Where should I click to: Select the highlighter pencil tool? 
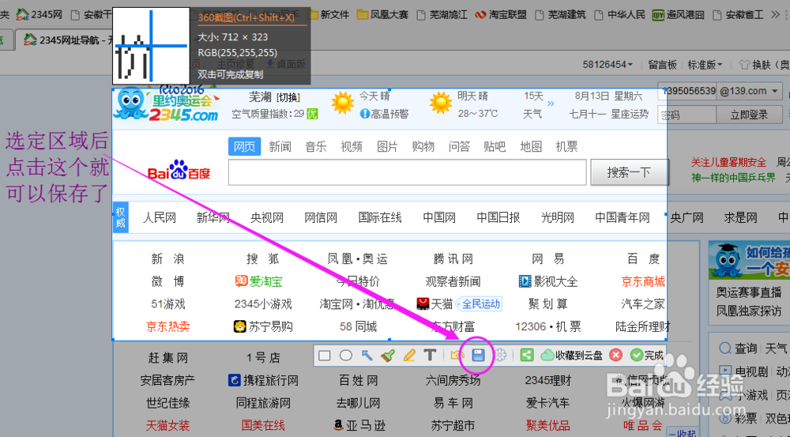[409, 356]
